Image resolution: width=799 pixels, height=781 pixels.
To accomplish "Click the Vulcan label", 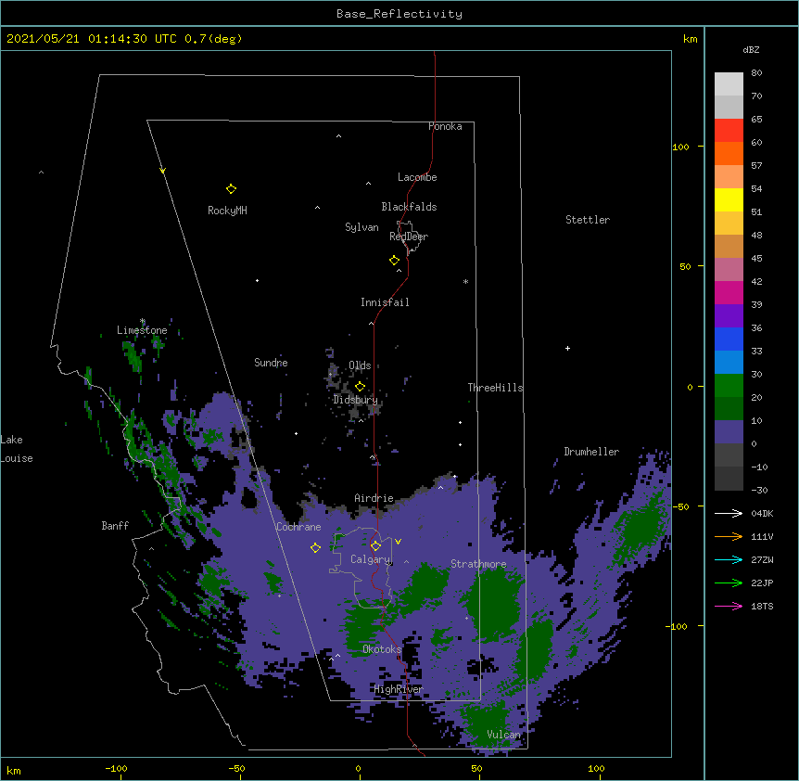I will click(x=504, y=734).
